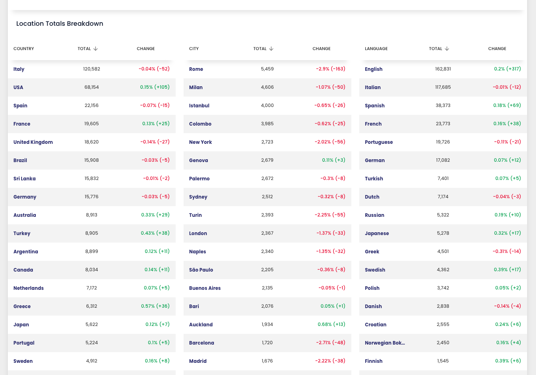This screenshot has width=536, height=375.
Task: Click the LANGUAGE column header
Action: tap(376, 49)
